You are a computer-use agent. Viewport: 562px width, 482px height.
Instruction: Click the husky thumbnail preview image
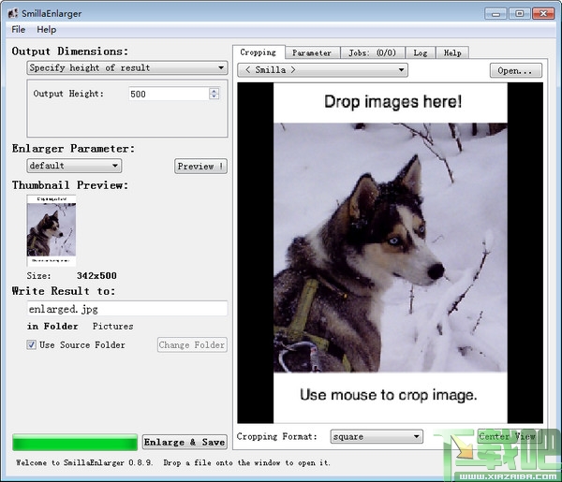tap(52, 230)
